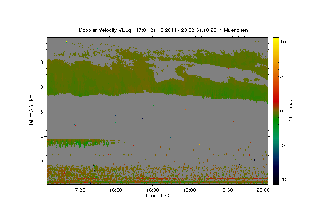Select the 'Height AGL km' axis label
This screenshot has width=331, height=221.
(32, 110)
